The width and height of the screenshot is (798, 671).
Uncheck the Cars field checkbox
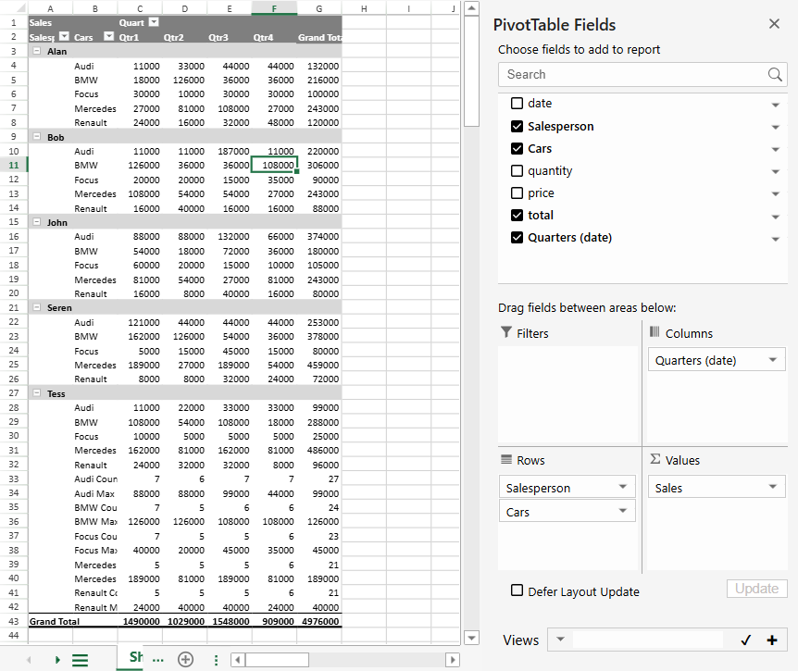(x=517, y=149)
